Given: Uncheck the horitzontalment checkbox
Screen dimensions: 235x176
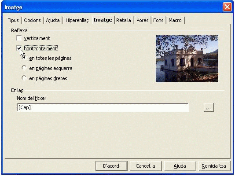Looking at the screenshot, I should 19,48.
